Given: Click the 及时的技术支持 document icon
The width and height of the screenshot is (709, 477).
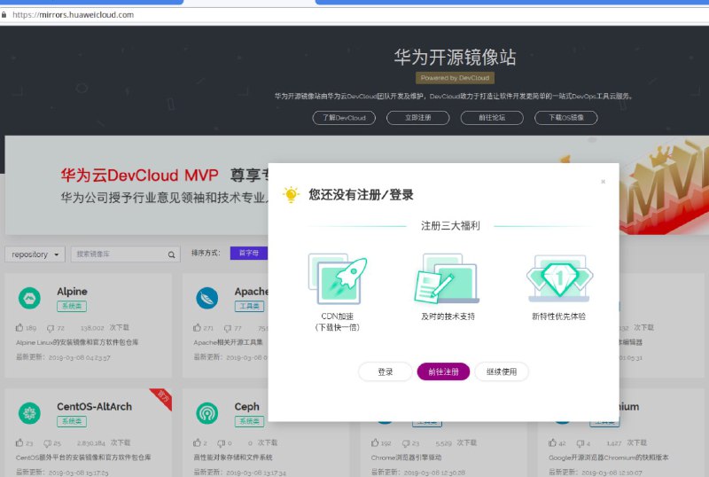Looking at the screenshot, I should click(x=448, y=278).
